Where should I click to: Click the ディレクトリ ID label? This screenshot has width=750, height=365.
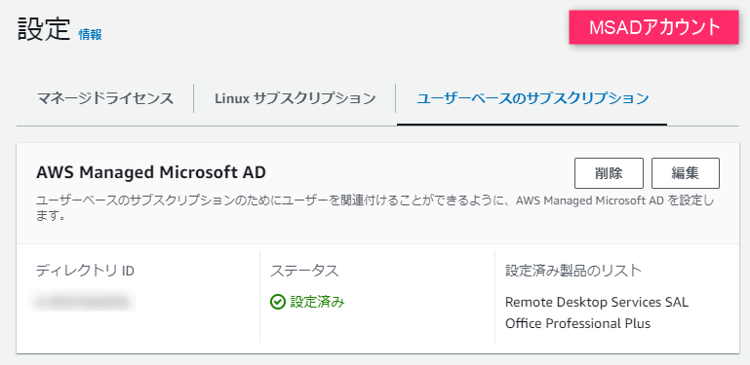click(x=85, y=271)
